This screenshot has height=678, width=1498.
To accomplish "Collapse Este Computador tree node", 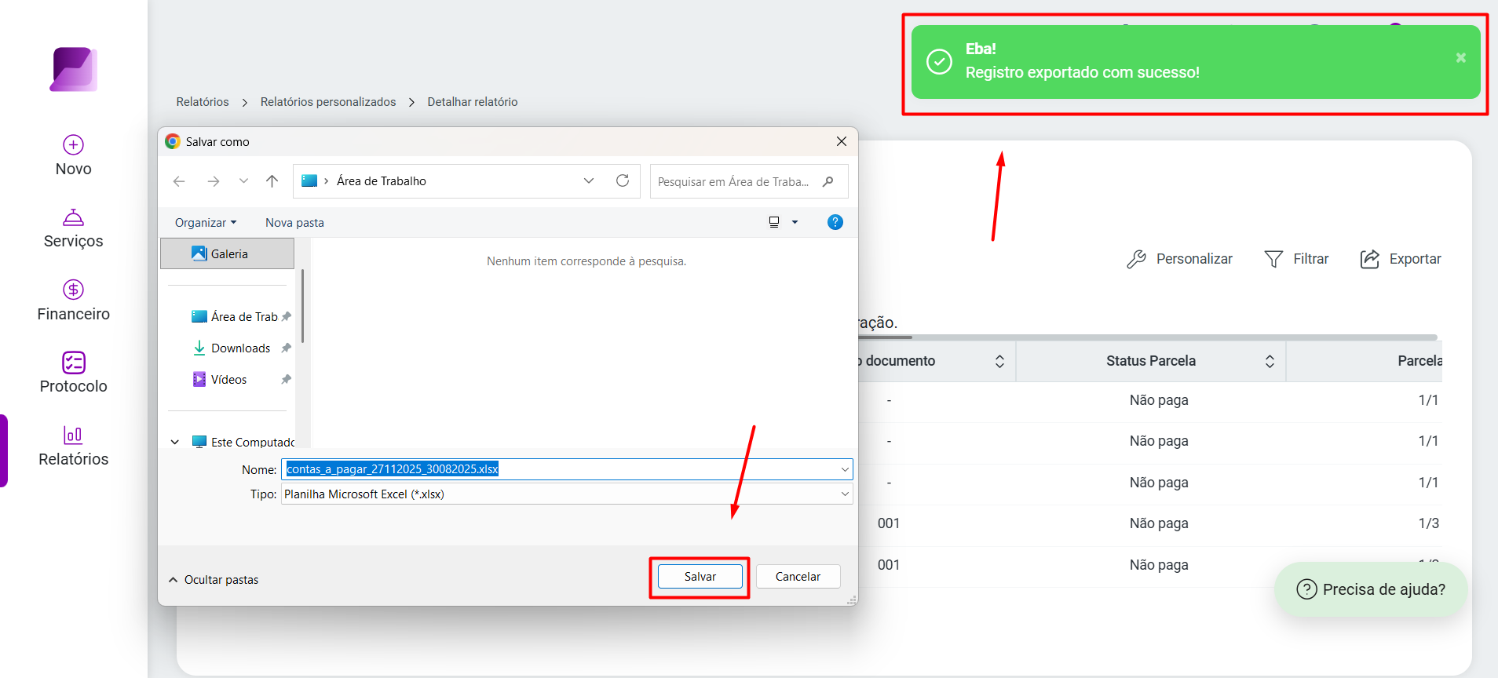I will pos(175,442).
